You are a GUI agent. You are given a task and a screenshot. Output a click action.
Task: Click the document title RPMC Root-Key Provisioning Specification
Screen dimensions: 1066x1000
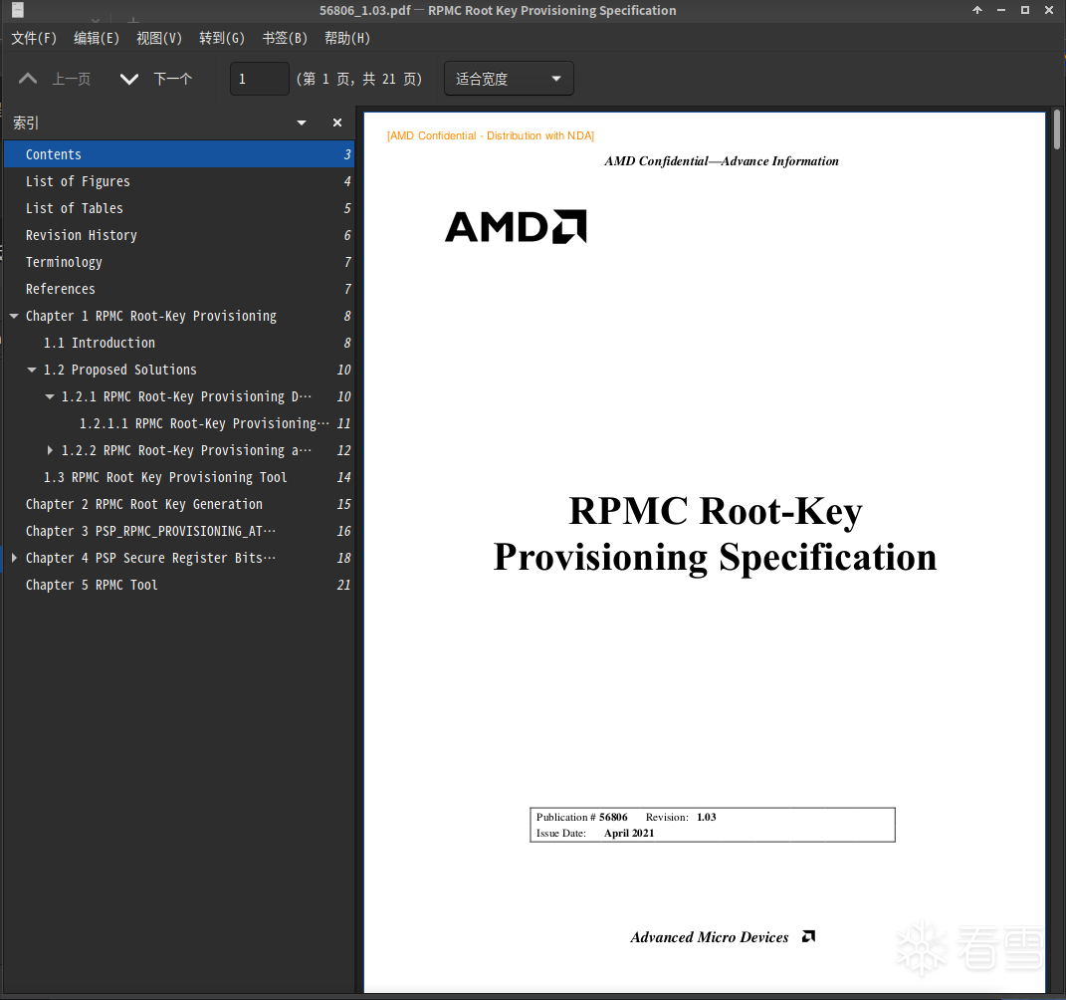(716, 534)
